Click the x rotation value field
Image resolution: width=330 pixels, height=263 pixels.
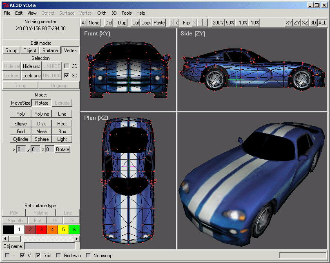click(21, 149)
